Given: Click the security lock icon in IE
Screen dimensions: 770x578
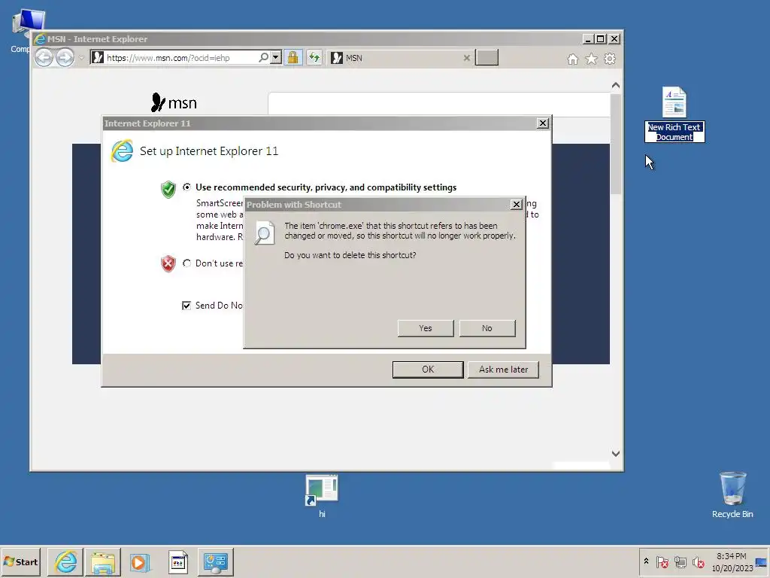Looking at the screenshot, I should click(x=293, y=58).
